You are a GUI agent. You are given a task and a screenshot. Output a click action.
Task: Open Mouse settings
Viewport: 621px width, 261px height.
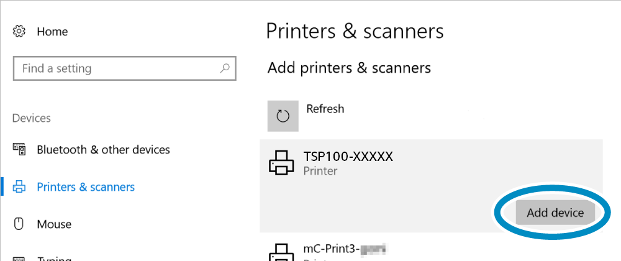(54, 224)
